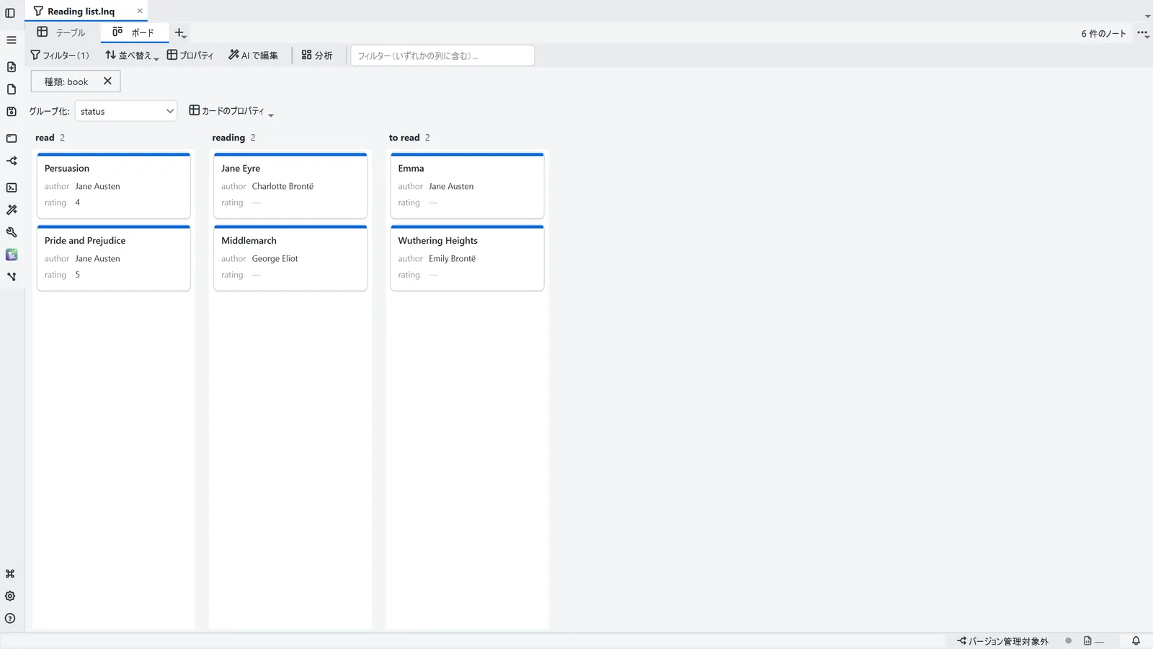Click the プロパティ toolbar button
The image size is (1153, 649).
pyautogui.click(x=190, y=56)
